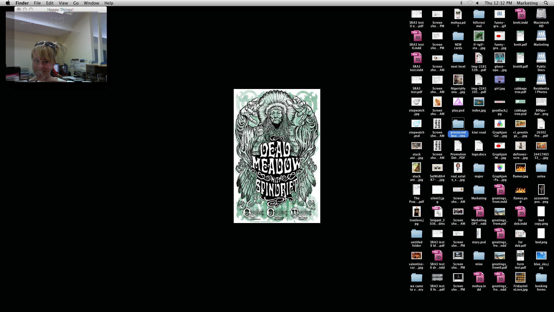Open the Go menu
Image resolution: width=554 pixels, height=312 pixels.
(x=76, y=3)
